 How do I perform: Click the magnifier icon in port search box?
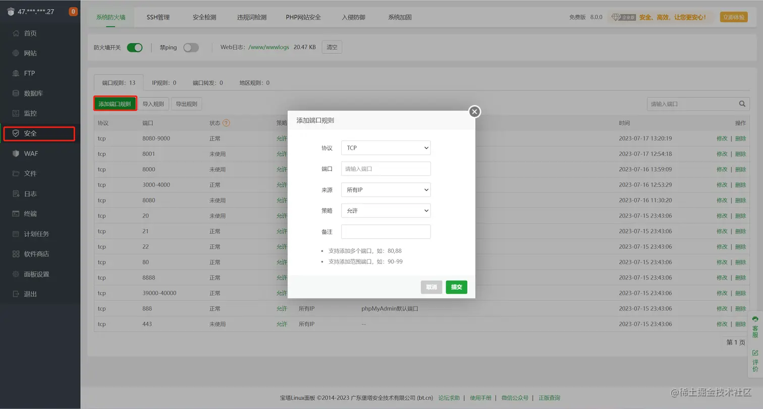pyautogui.click(x=742, y=104)
